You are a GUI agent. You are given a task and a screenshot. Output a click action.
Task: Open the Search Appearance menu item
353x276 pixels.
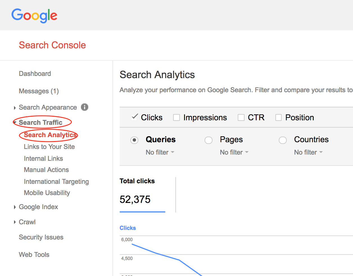click(x=48, y=107)
